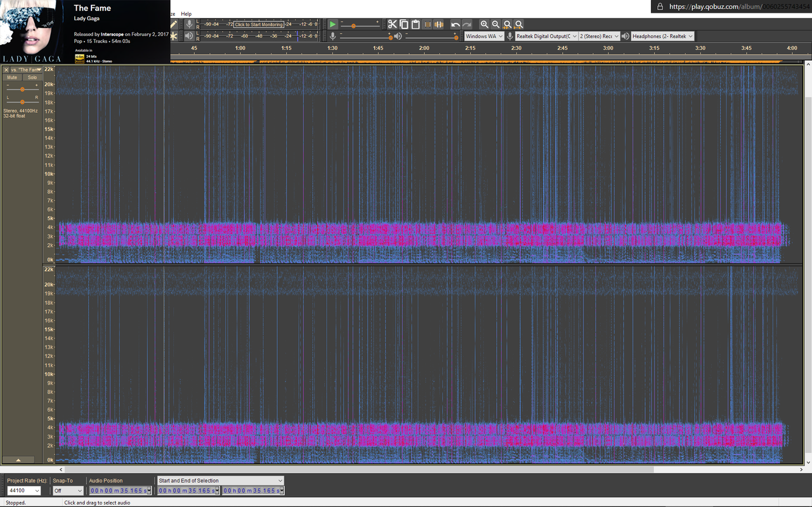
Task: Click the speaker icon beside Headphones device
Action: (x=625, y=36)
